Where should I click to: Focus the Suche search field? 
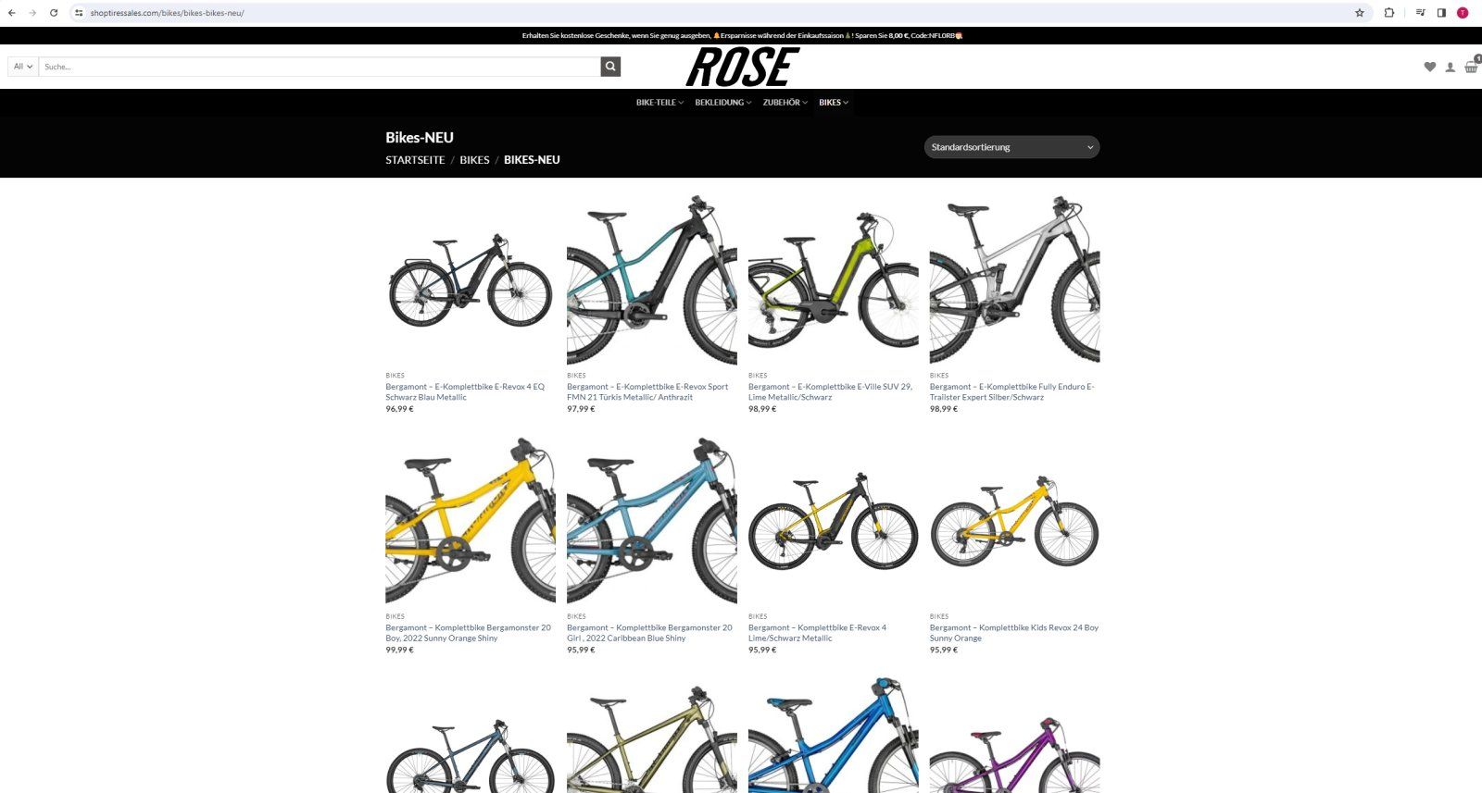320,67
